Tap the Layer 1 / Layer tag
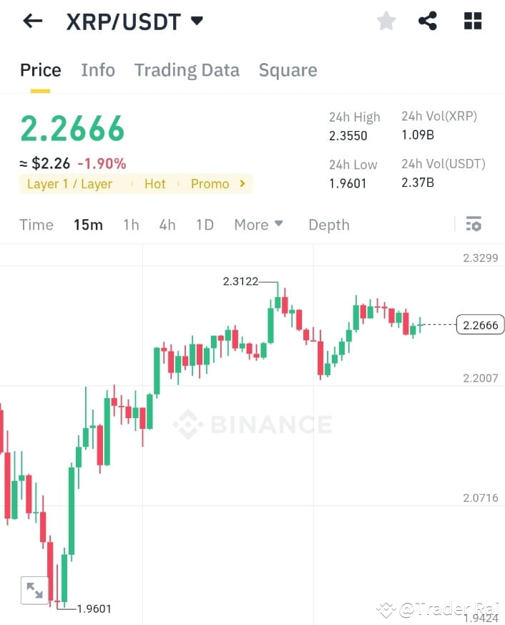 pyautogui.click(x=69, y=183)
